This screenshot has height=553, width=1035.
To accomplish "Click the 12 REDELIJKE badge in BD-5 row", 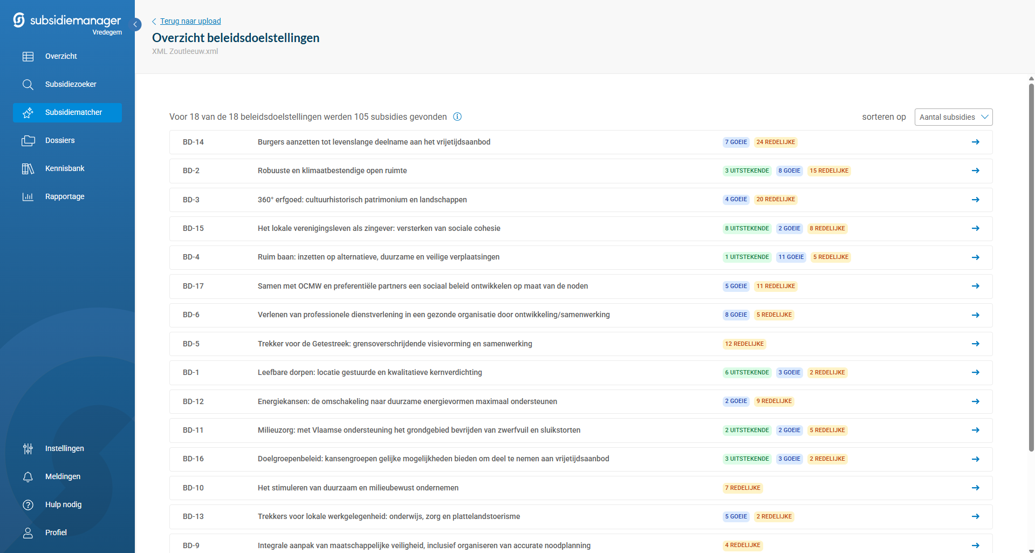I will [744, 344].
